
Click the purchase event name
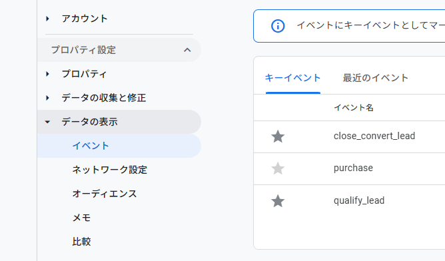click(353, 168)
